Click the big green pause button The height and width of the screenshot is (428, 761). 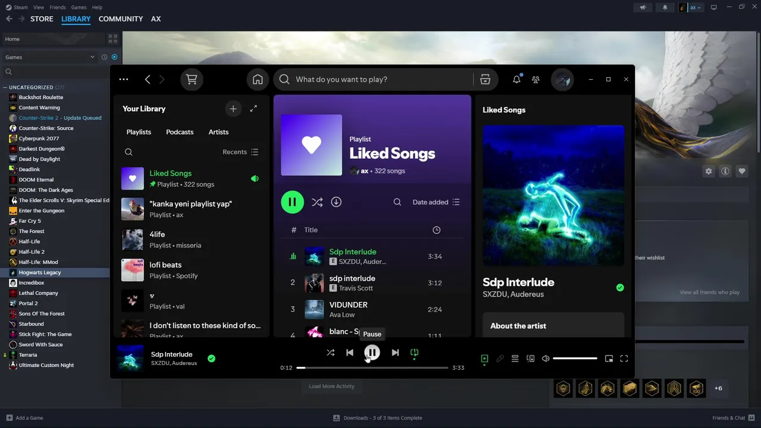click(293, 202)
